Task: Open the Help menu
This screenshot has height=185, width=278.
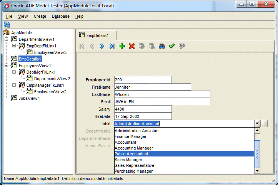Action: click(x=79, y=16)
